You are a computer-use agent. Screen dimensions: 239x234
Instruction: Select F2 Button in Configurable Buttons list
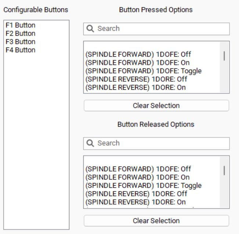21,34
